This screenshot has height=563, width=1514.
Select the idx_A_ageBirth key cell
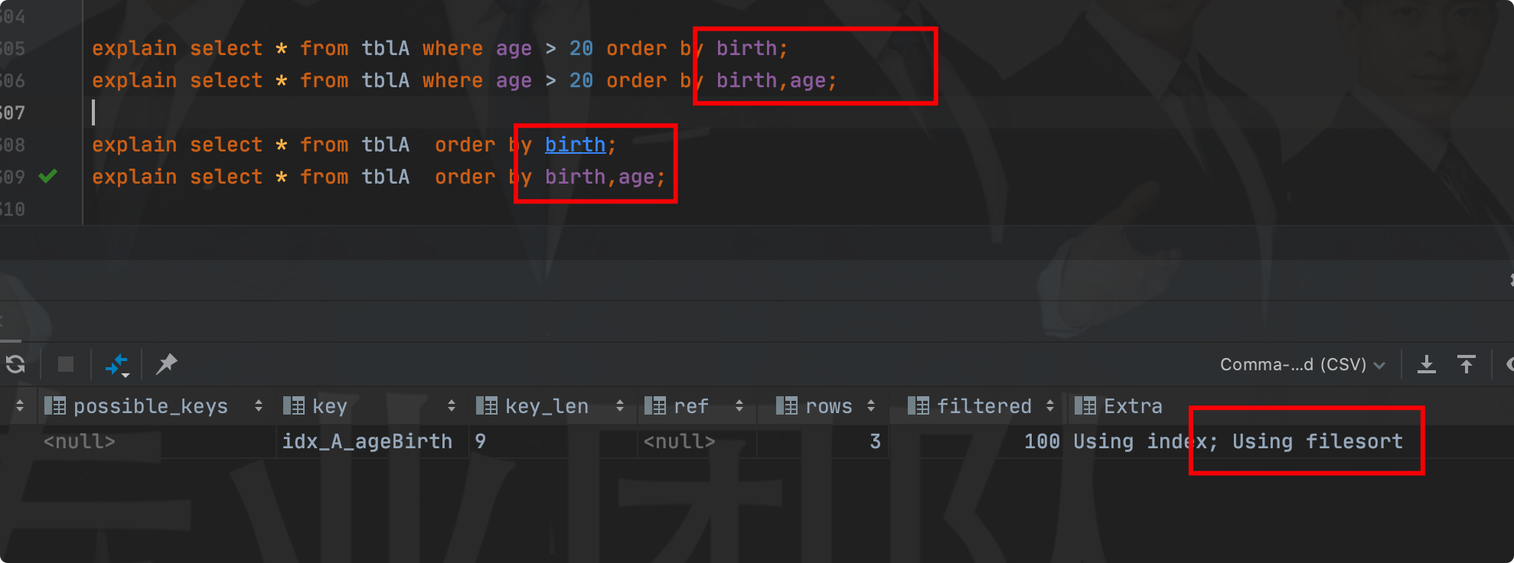pos(371,441)
